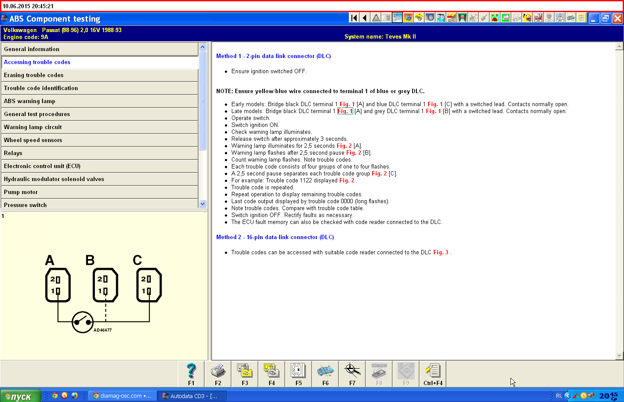Click the F7 magnifier zoom button
Viewport: 624px width, 402px height.
coord(352,374)
